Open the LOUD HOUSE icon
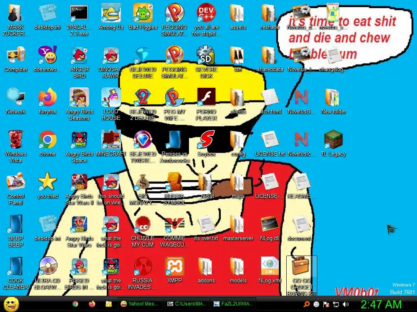 pos(111,104)
